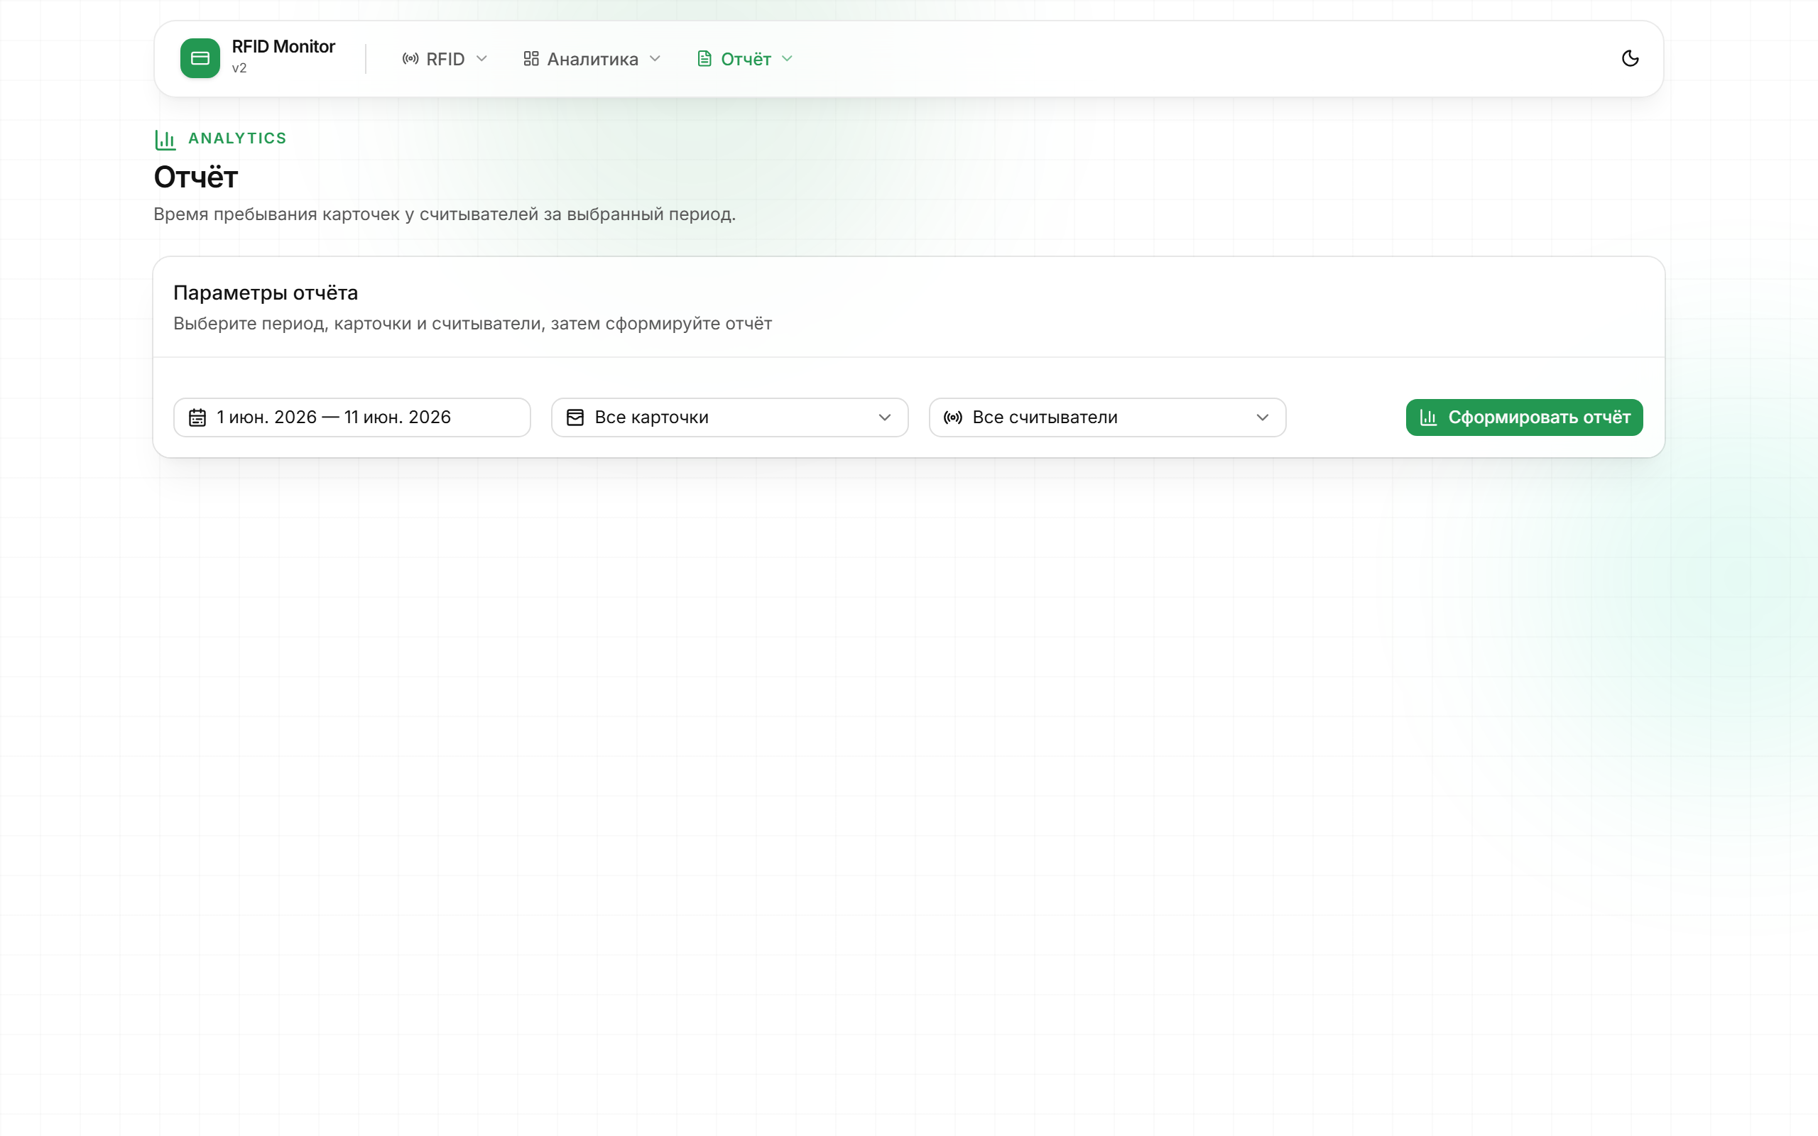
Task: Click the Аналитика grid icon
Action: 531,59
